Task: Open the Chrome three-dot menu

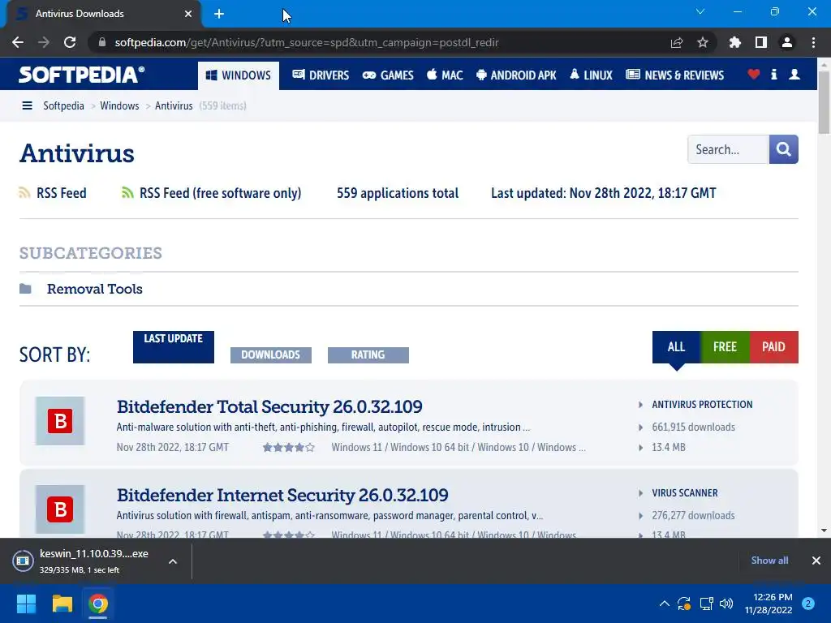Action: pyautogui.click(x=813, y=42)
